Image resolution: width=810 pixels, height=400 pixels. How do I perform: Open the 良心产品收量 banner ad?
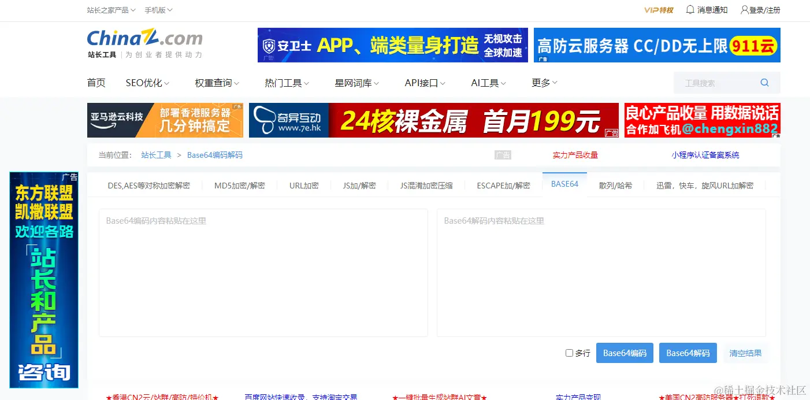pos(703,120)
